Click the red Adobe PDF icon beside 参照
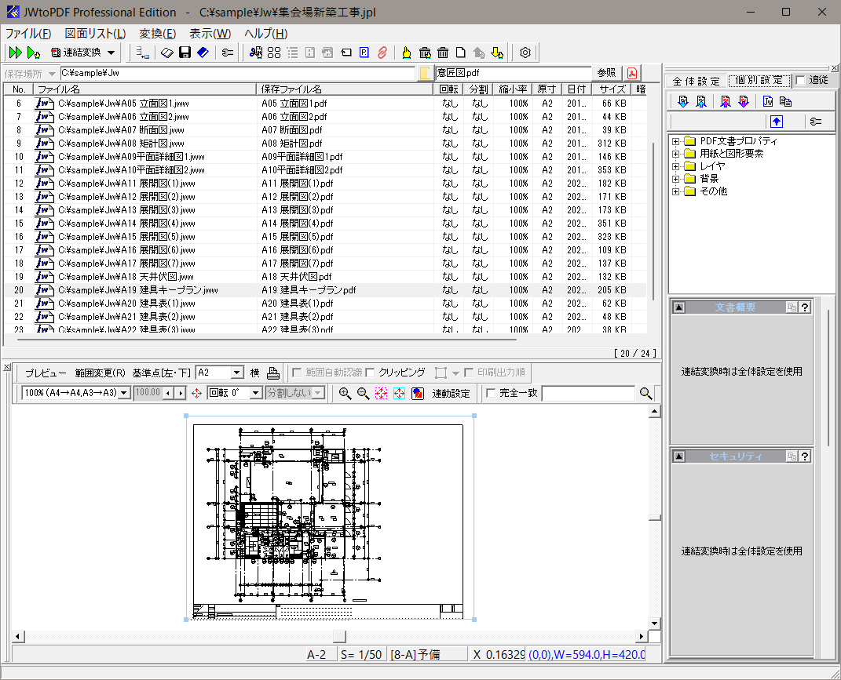The height and width of the screenshot is (680, 841). 632,72
